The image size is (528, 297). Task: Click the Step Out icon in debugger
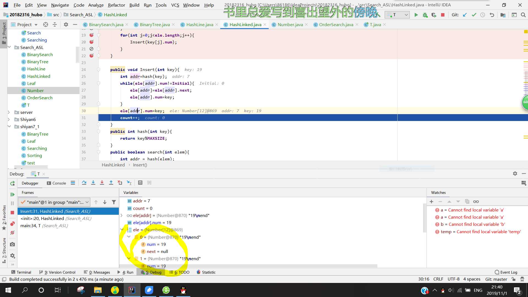[111, 182]
